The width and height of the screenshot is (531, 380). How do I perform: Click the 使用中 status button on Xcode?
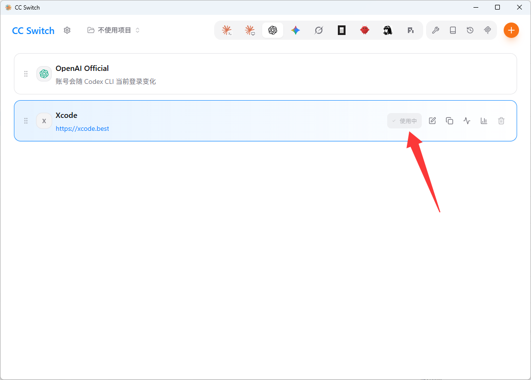coord(404,121)
